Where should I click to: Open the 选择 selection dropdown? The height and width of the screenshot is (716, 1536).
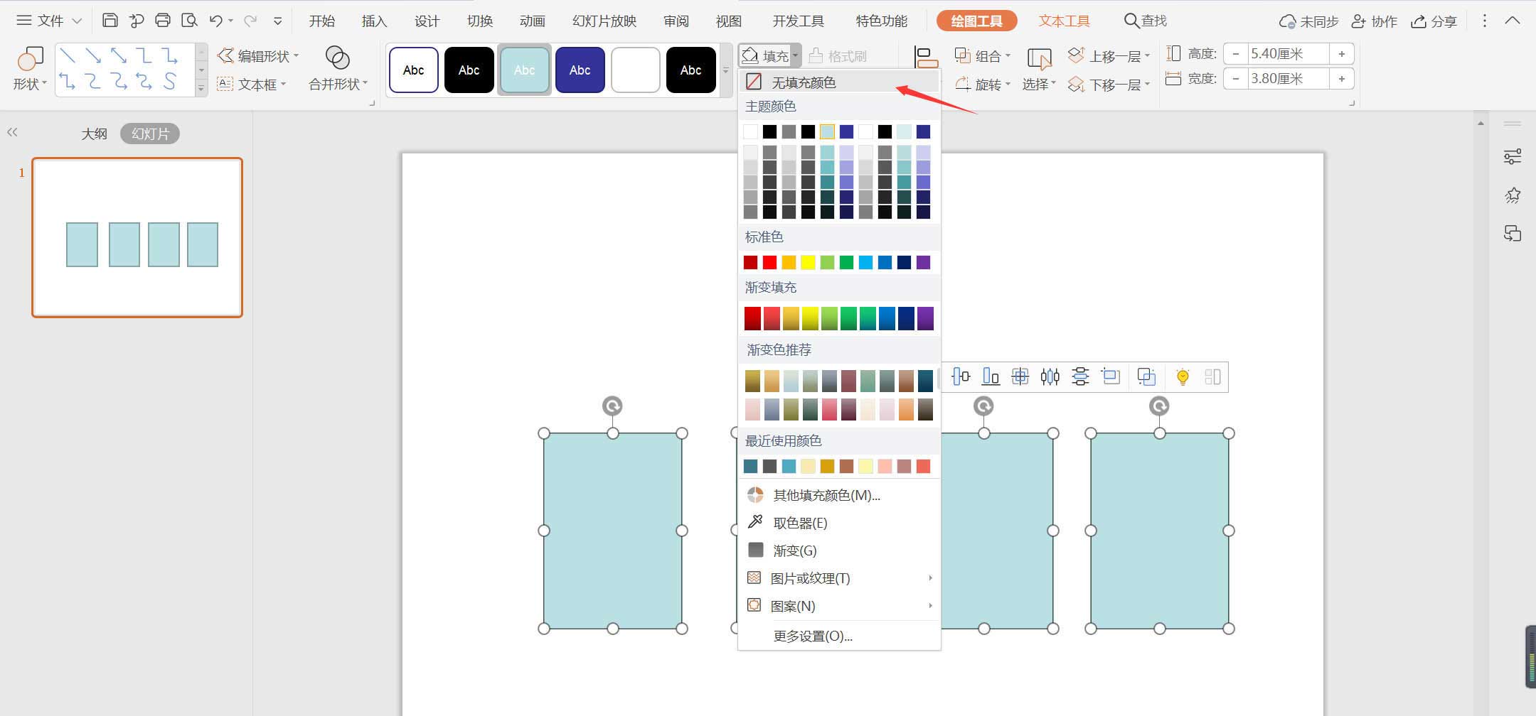tap(1039, 84)
